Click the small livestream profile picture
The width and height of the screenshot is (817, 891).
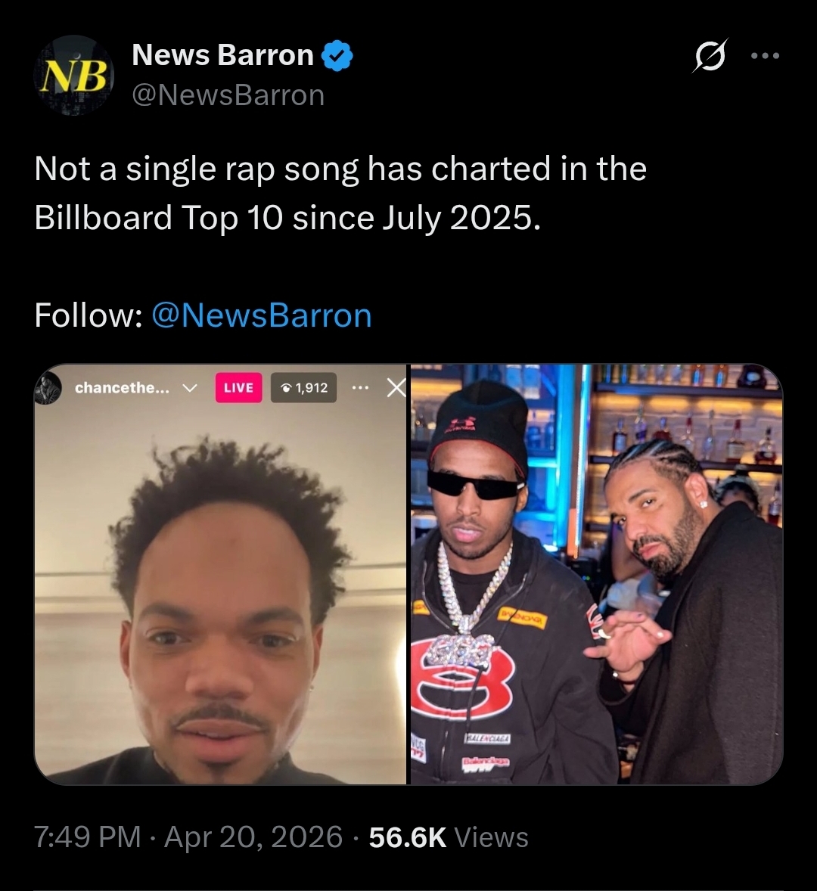coord(48,389)
